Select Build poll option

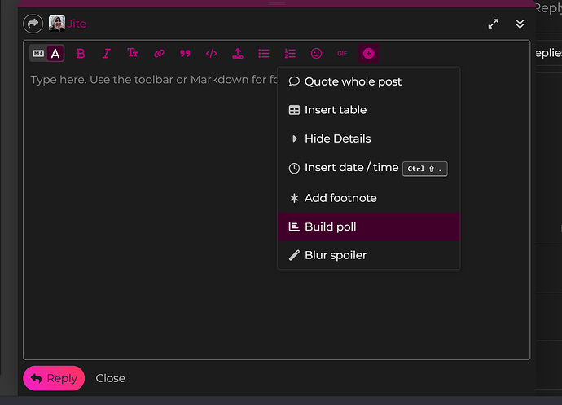pyautogui.click(x=368, y=227)
